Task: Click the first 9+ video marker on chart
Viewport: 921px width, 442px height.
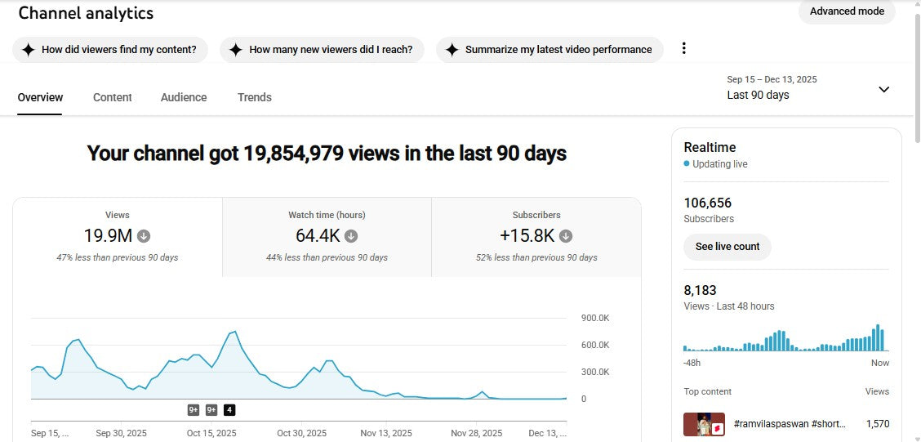Action: (x=194, y=410)
